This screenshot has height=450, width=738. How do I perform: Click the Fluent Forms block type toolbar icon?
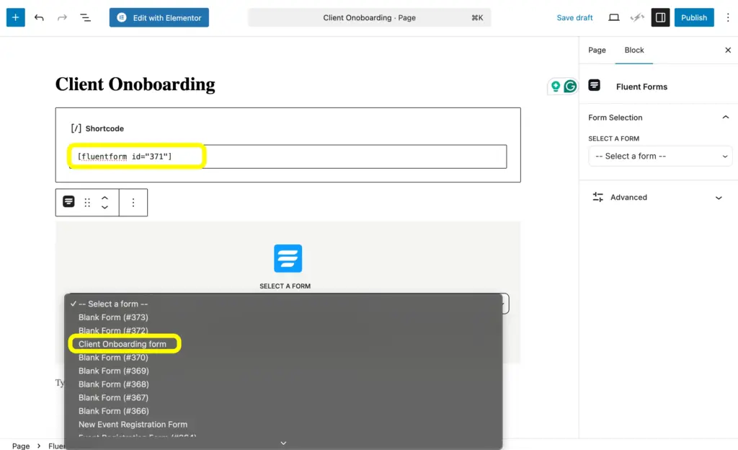point(68,202)
